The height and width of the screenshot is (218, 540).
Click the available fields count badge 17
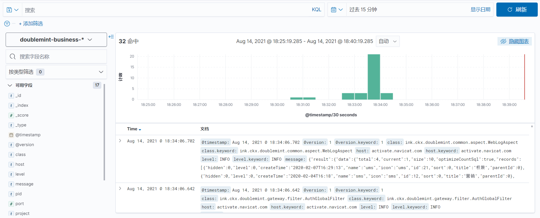tap(97, 85)
